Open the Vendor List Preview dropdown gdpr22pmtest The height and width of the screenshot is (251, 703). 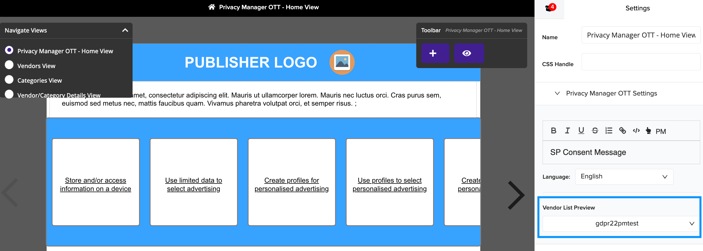click(621, 224)
